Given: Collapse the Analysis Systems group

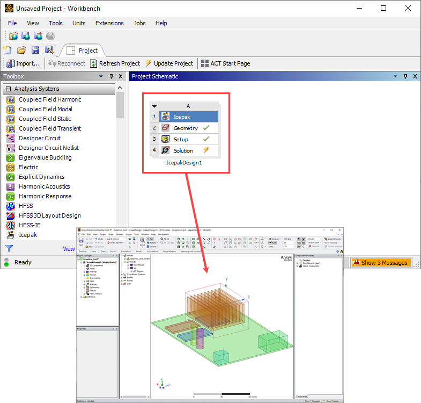Looking at the screenshot, I should (9, 89).
